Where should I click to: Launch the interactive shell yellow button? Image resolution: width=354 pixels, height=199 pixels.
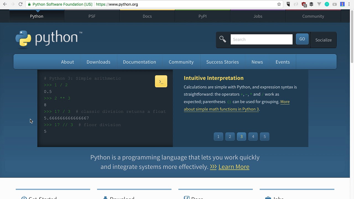tap(161, 81)
